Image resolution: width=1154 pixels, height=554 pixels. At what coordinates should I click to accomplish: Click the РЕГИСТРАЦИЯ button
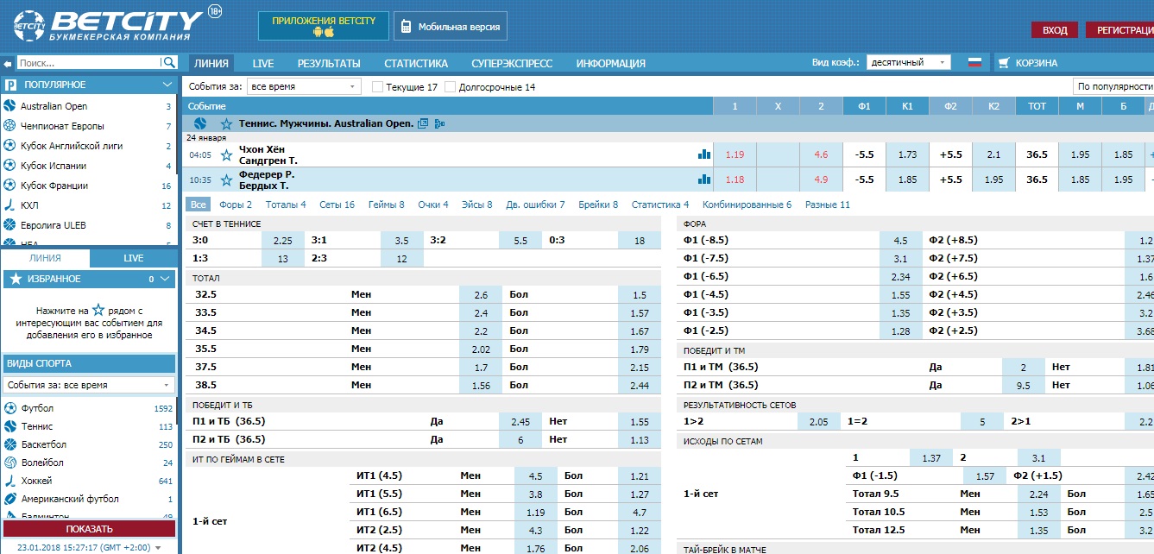[1119, 30]
